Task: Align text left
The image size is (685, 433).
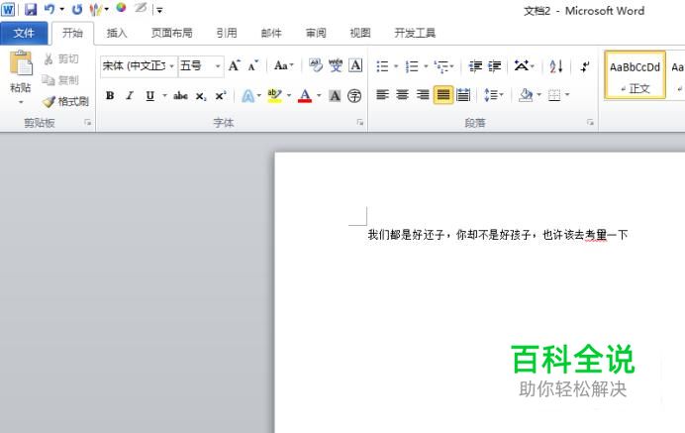Action: (383, 95)
